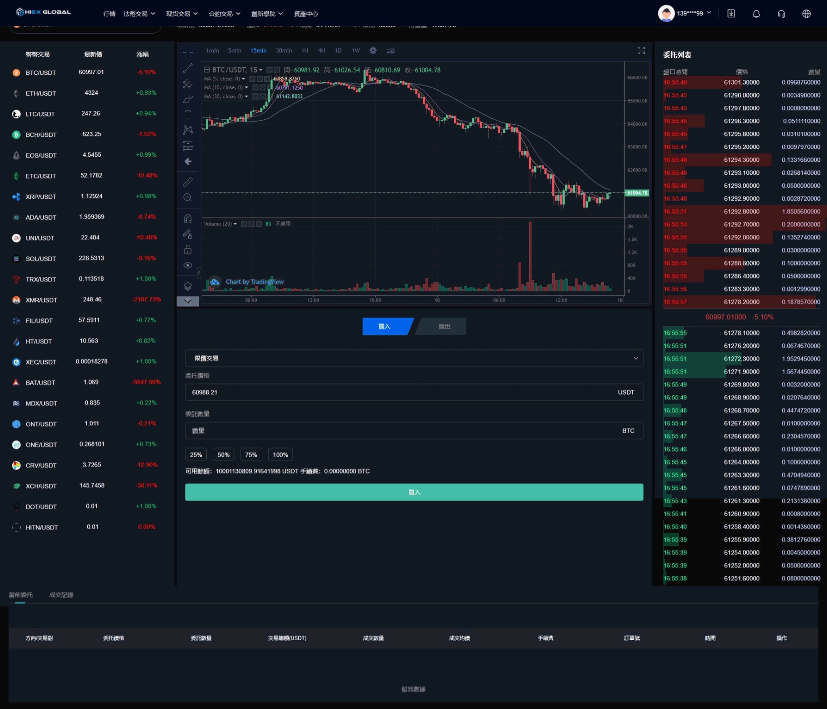Switch to the 成交記錄 tab
827x709 pixels.
pos(61,595)
